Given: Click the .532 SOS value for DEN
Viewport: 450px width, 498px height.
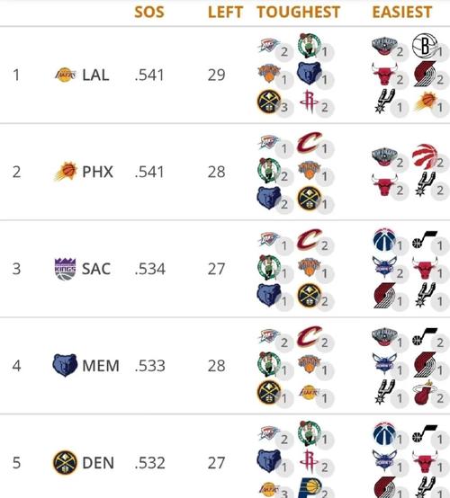Looking at the screenshot, I should pyautogui.click(x=149, y=463).
